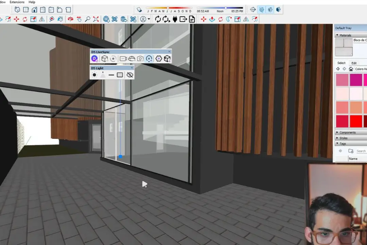Collapse the Materials panel
This screenshot has width=367, height=245.
click(x=337, y=35)
